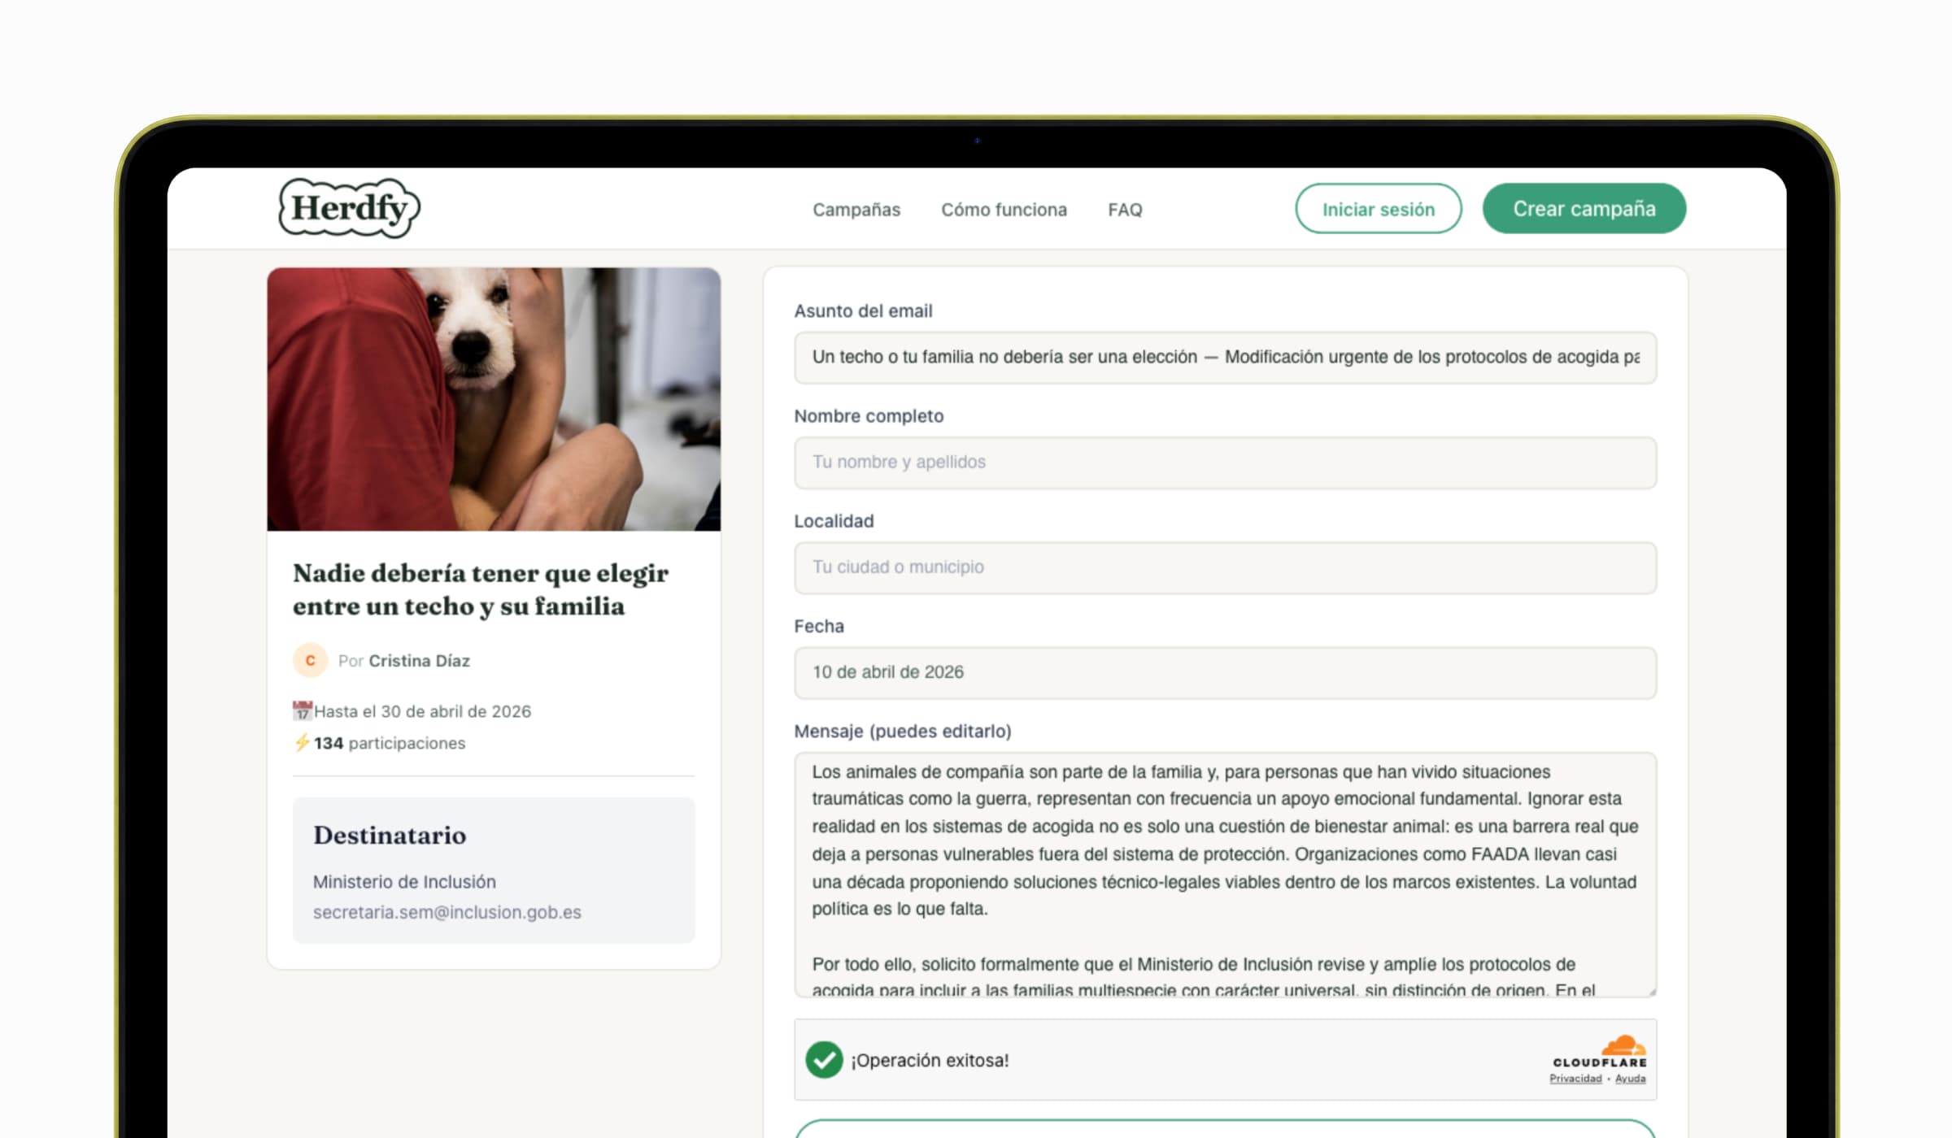Click the calendar icon beside deadline
Screen dimensions: 1952x1138
click(x=302, y=711)
